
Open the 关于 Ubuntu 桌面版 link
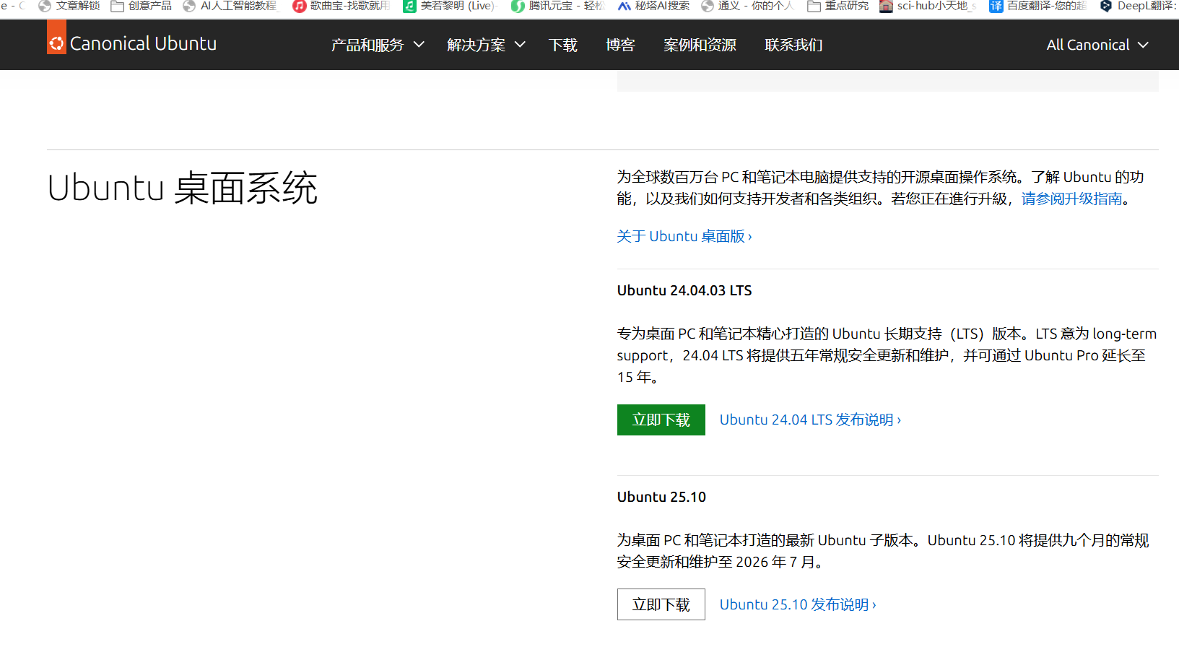[684, 236]
